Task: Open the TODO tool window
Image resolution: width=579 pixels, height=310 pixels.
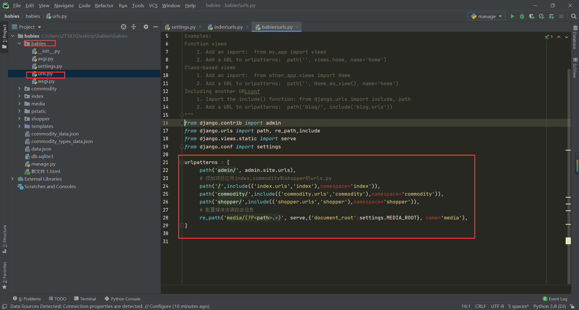Action: click(58, 299)
